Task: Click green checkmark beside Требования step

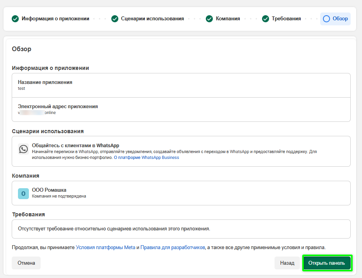Action: click(x=266, y=19)
